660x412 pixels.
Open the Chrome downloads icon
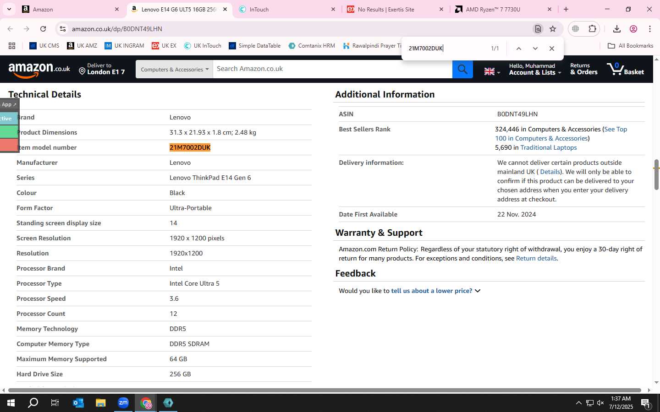click(617, 29)
